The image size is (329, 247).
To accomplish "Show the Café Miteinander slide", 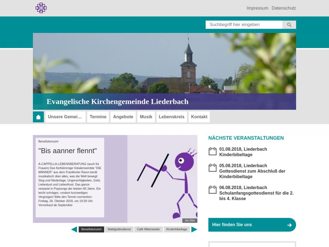I will pyautogui.click(x=148, y=230).
